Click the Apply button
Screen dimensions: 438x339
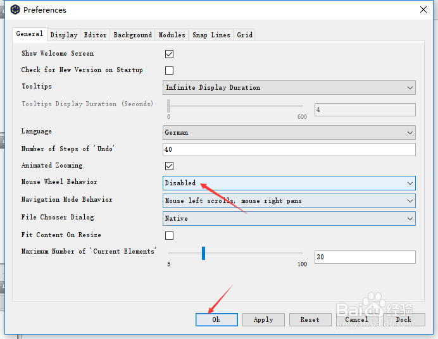point(263,319)
